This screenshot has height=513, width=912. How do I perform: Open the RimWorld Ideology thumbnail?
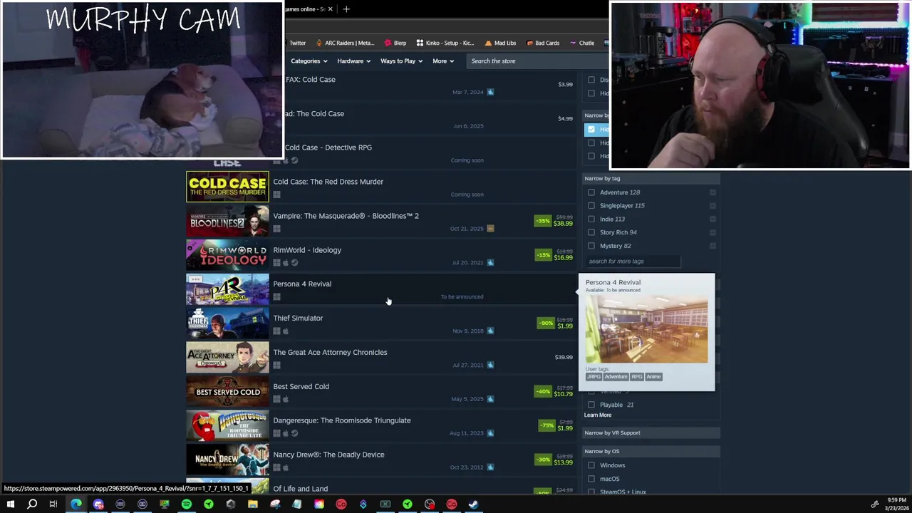[227, 255]
